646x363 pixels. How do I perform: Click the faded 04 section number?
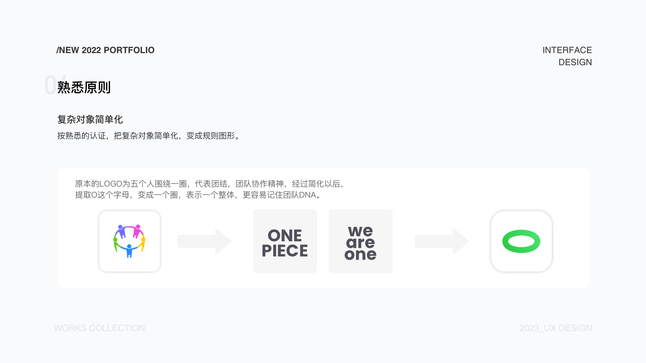tap(56, 85)
